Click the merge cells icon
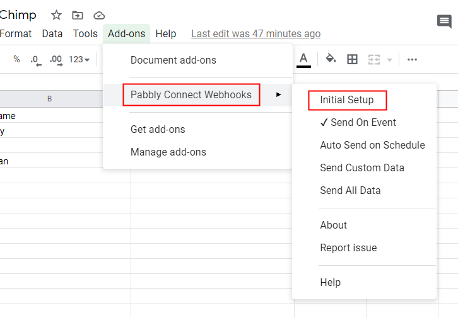Screen dimensions: 458x318 click(x=374, y=59)
